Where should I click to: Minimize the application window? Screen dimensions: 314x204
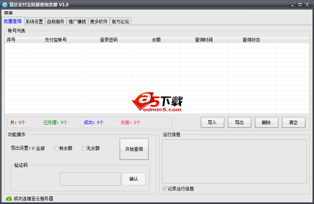coord(292,5)
